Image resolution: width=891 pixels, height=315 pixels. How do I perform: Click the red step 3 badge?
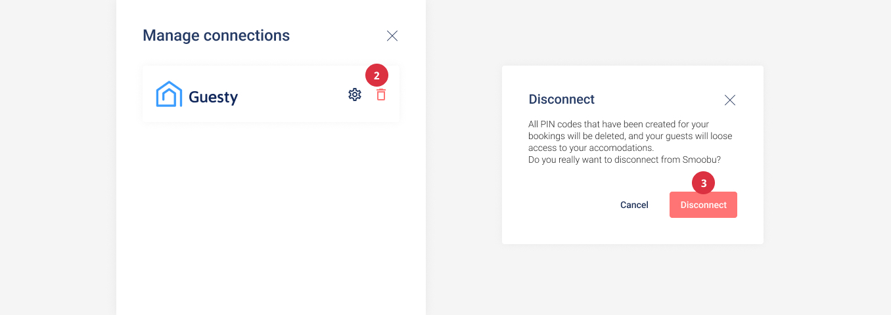703,183
